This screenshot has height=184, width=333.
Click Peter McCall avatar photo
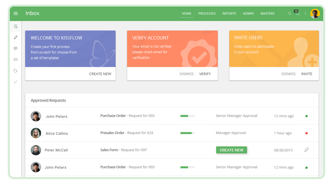(x=36, y=150)
